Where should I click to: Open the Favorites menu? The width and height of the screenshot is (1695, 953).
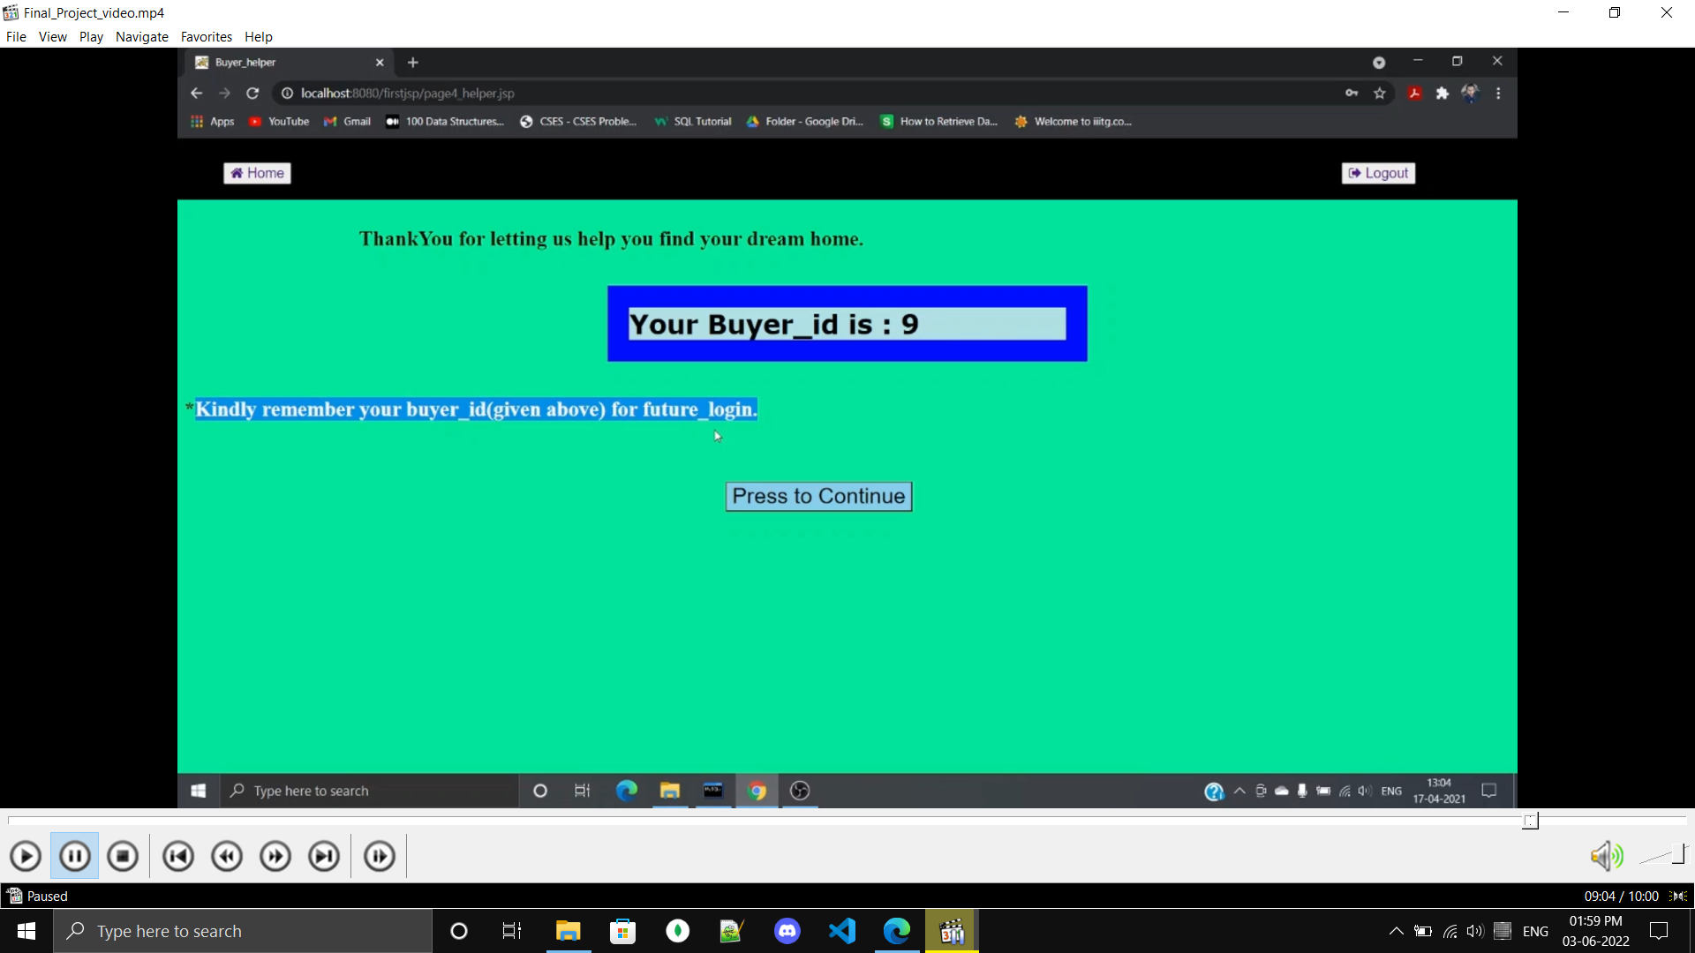(206, 37)
